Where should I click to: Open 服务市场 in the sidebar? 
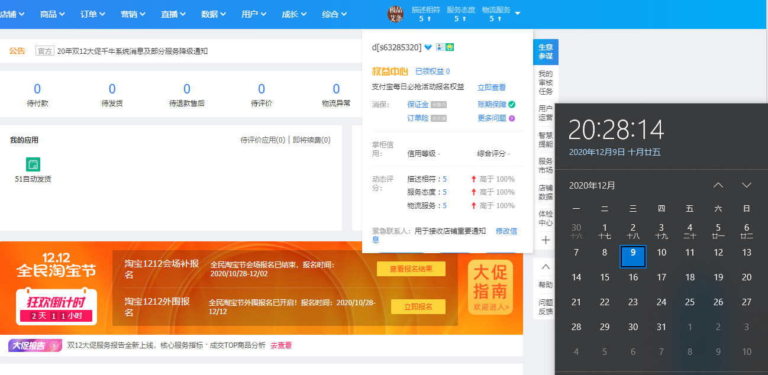[546, 166]
